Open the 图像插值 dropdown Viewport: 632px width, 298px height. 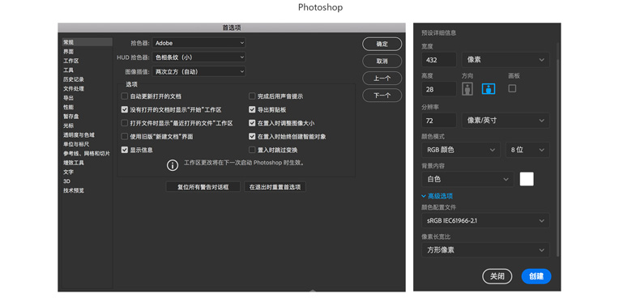[x=199, y=72]
